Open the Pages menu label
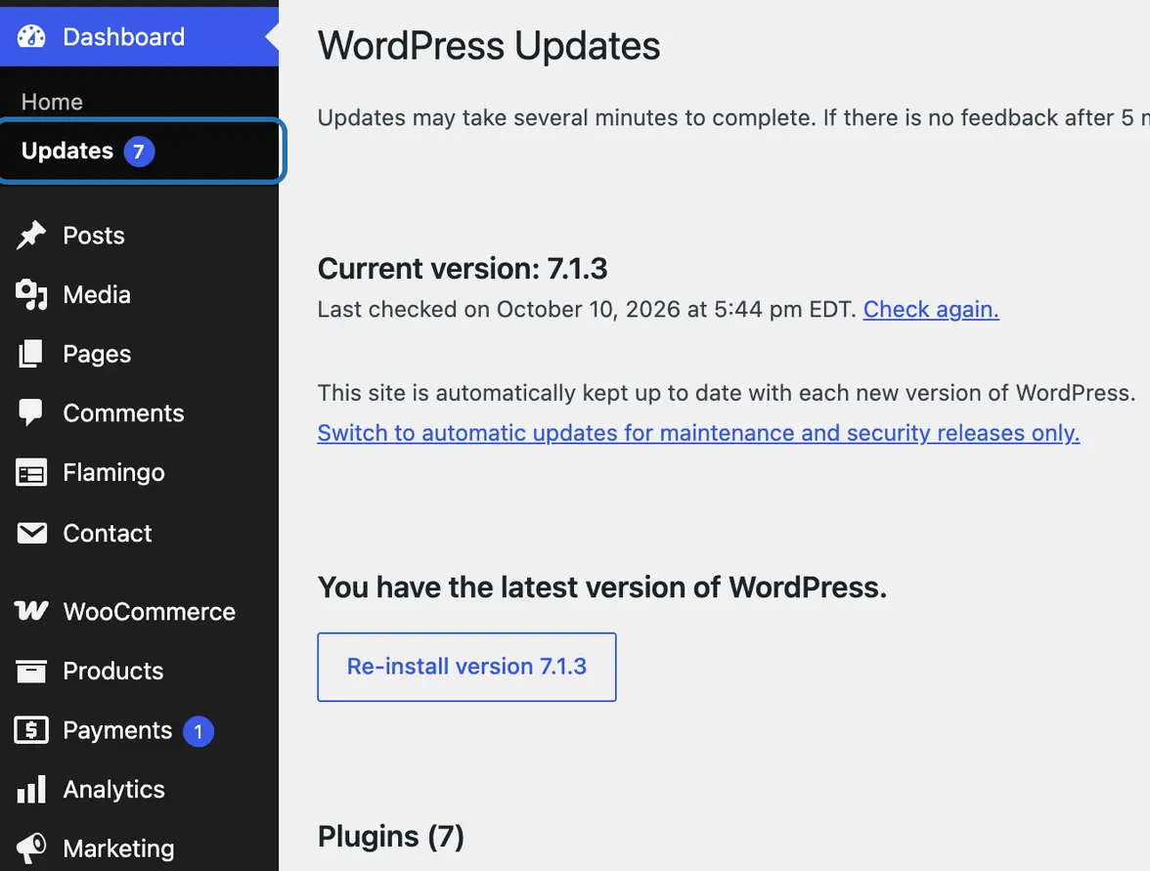This screenshot has width=1150, height=871. [x=97, y=354]
